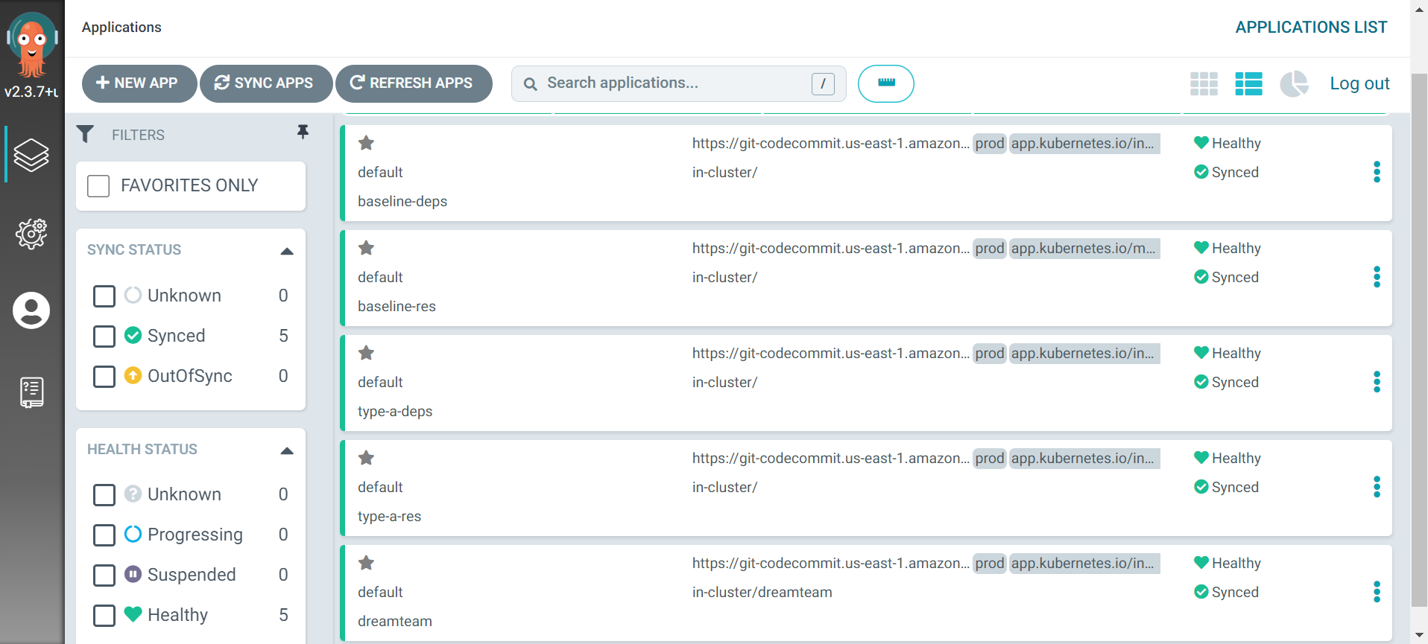
Task: Check the Synced sync status filter
Action: point(104,337)
